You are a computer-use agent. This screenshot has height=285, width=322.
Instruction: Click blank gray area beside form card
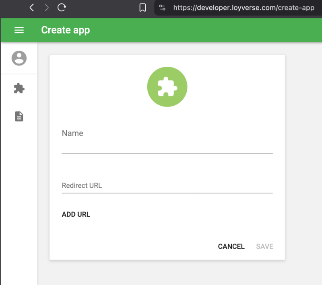(x=304, y=161)
